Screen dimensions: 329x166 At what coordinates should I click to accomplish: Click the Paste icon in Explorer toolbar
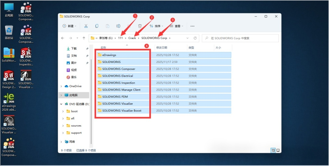point(108,26)
